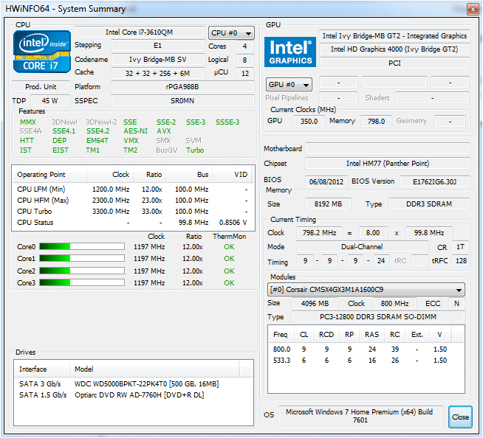Viewport: 483px width, 438px height.
Task: Select the Core3 usage bar
Action: (82, 282)
